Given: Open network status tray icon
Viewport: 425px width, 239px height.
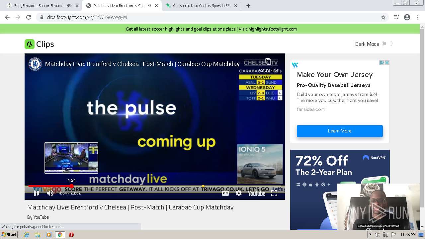Looking at the screenshot, I should point(385,235).
